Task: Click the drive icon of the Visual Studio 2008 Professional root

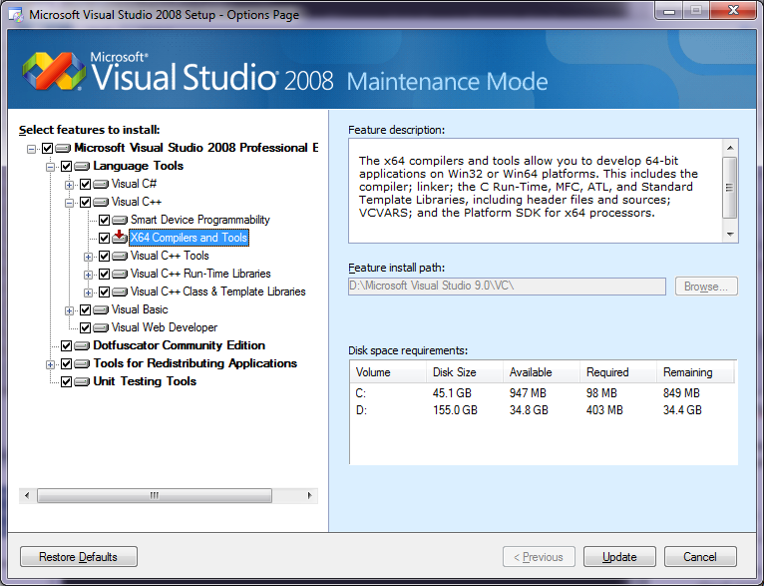Action: click(x=63, y=148)
